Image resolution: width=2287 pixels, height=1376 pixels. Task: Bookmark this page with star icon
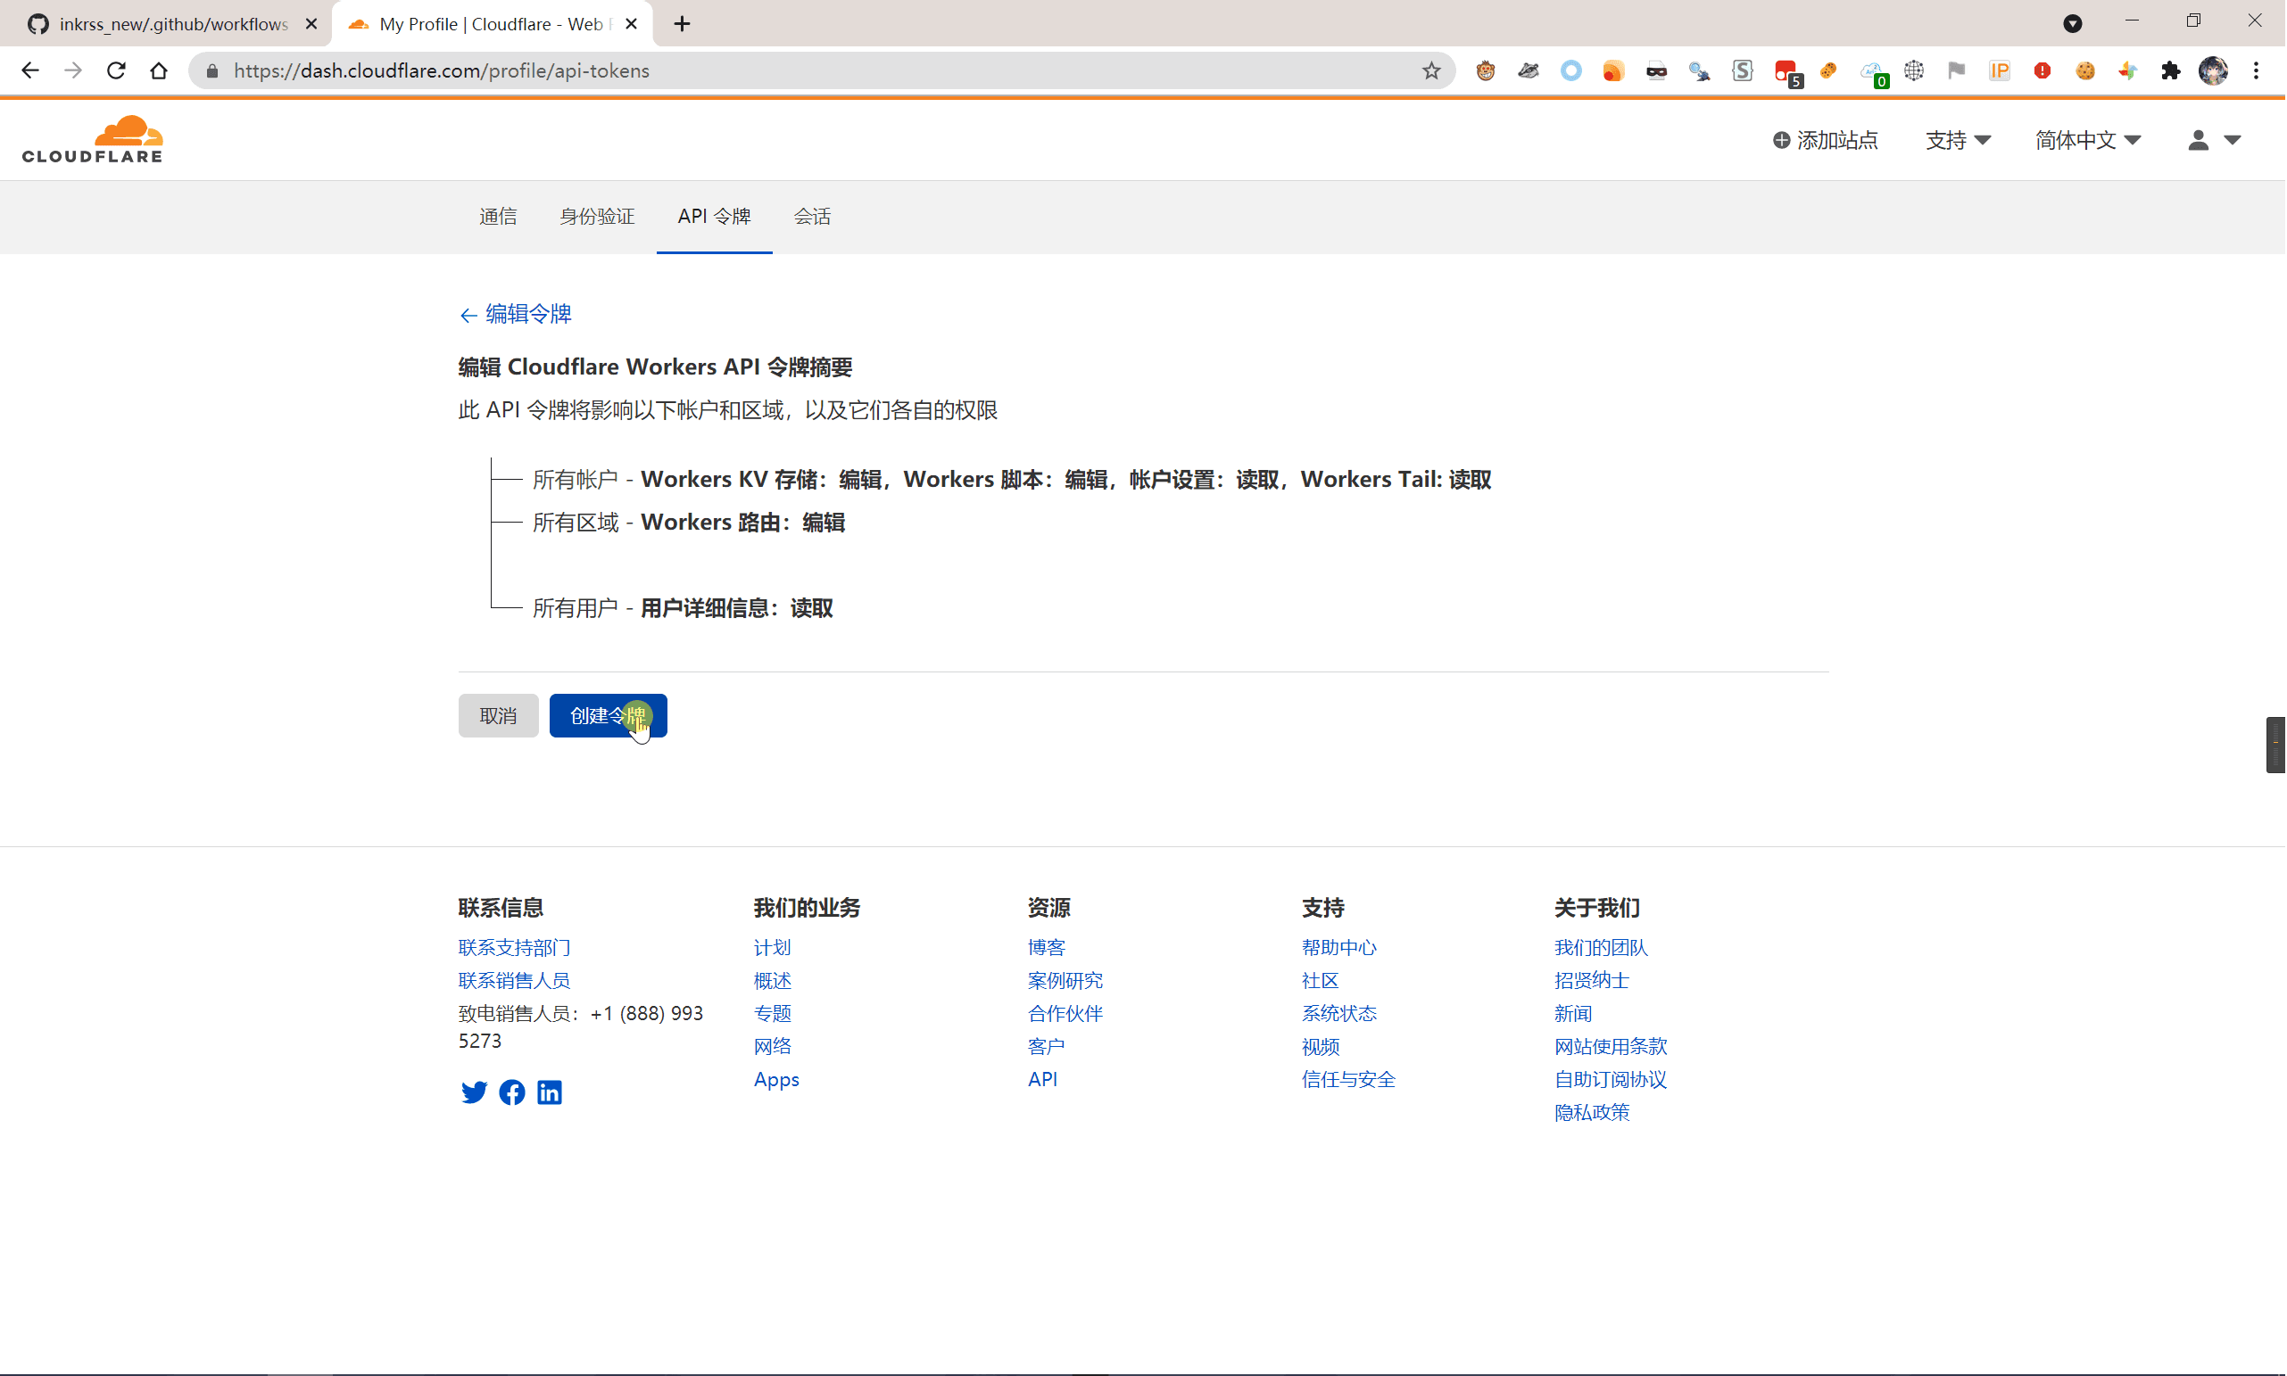coord(1430,70)
